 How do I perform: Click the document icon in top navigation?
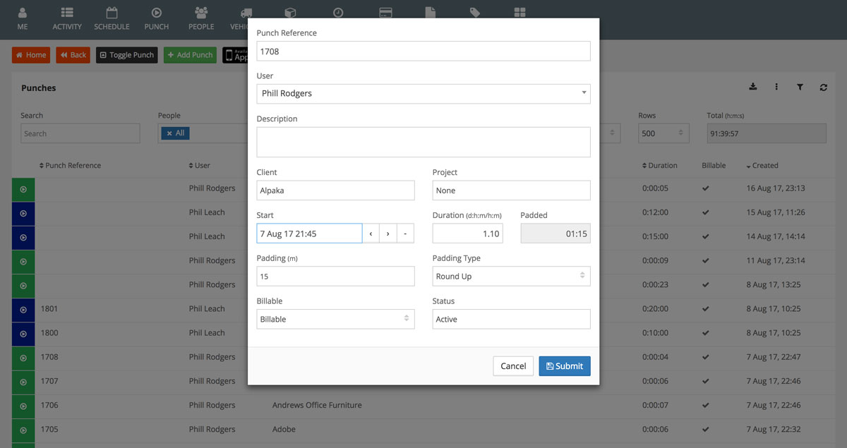point(429,13)
